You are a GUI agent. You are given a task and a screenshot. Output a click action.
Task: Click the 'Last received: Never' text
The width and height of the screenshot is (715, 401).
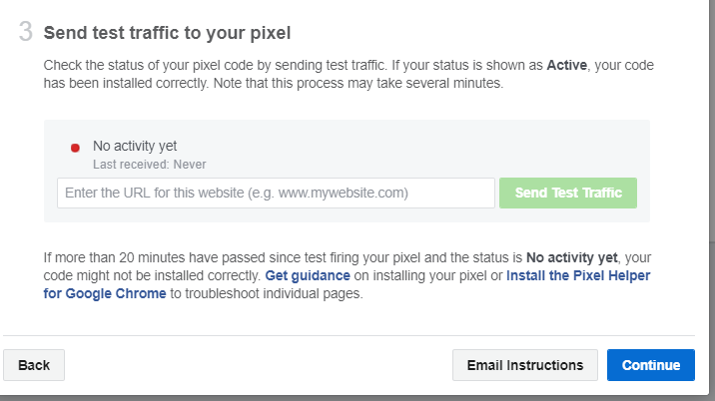149,165
